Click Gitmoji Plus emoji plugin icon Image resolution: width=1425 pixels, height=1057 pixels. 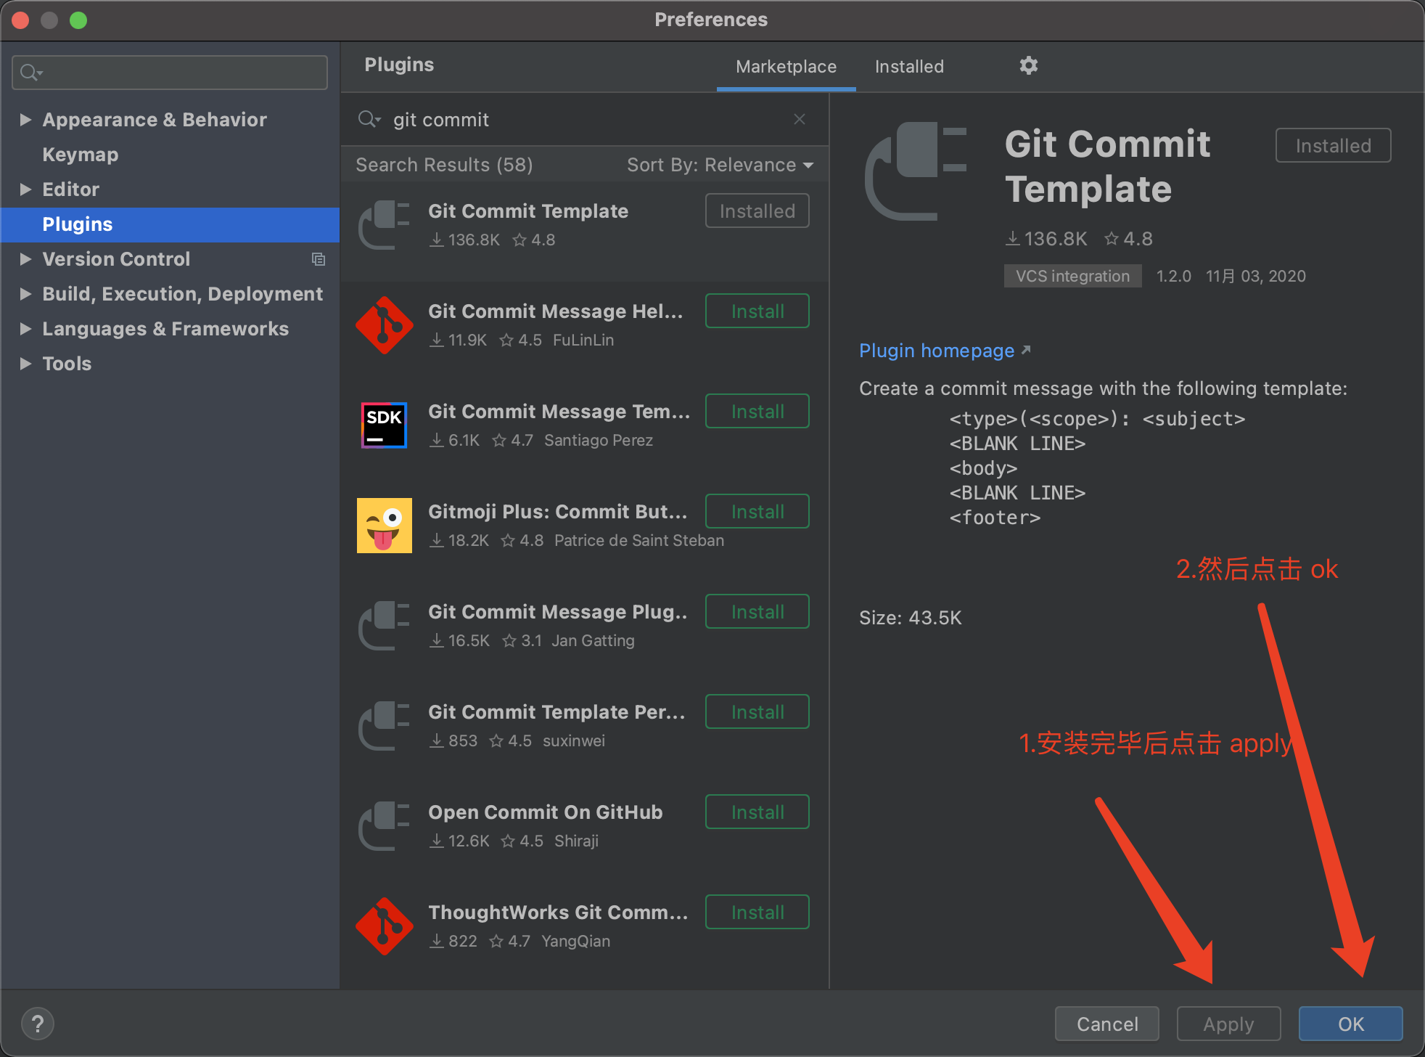point(384,526)
